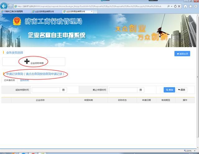Select the 已申请名称 tab
Viewport: 199px width, 154px height.
[x=10, y=80]
